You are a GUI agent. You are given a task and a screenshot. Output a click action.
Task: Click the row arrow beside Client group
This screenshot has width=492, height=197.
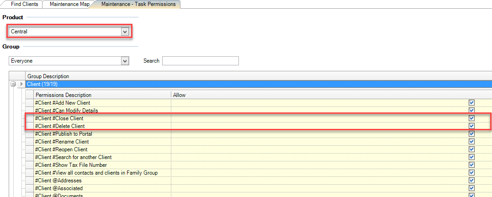pyautogui.click(x=21, y=84)
